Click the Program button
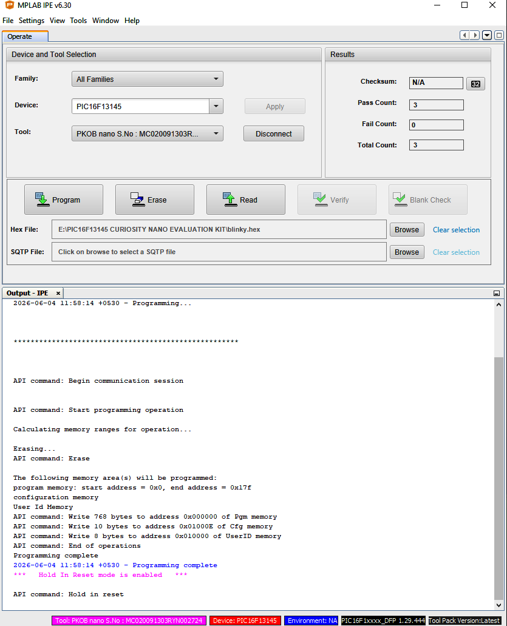The width and height of the screenshot is (507, 626). point(64,200)
